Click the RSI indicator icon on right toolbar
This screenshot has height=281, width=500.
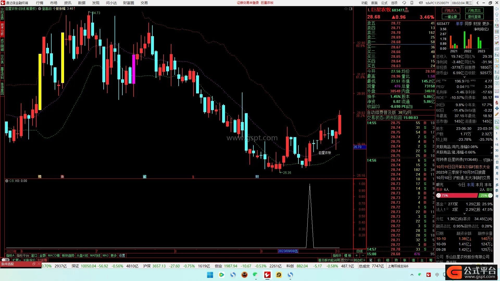pos(497,97)
